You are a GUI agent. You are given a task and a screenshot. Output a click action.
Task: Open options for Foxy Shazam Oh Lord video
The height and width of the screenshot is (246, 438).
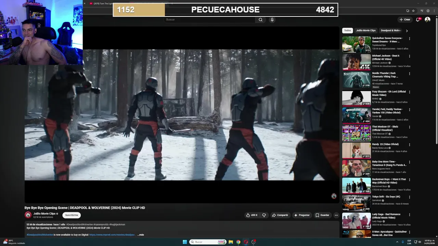click(x=410, y=92)
